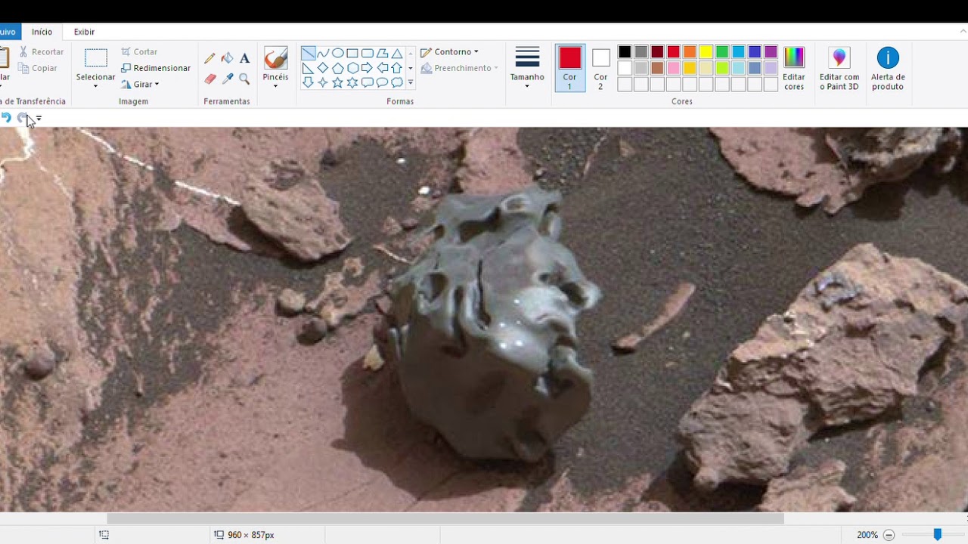Open Alerta de produto
Screen dimensions: 968x544
(888, 69)
